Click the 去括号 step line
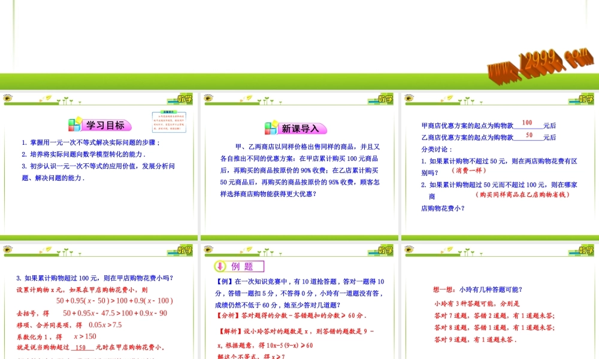The image size is (599, 359). [92, 313]
